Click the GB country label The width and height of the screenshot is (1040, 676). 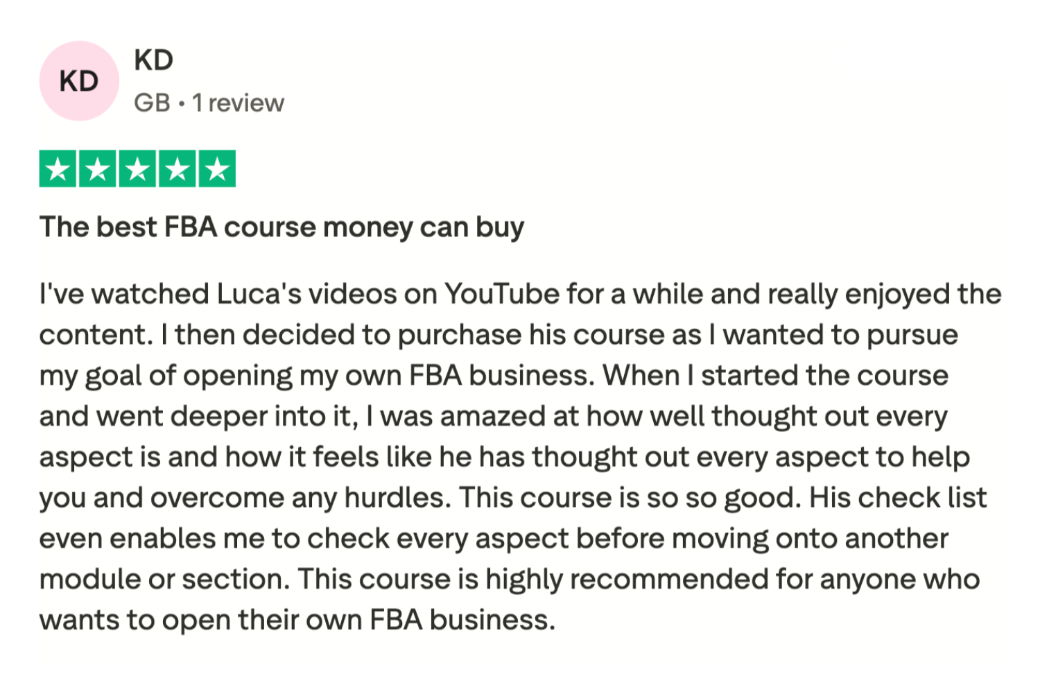click(153, 103)
